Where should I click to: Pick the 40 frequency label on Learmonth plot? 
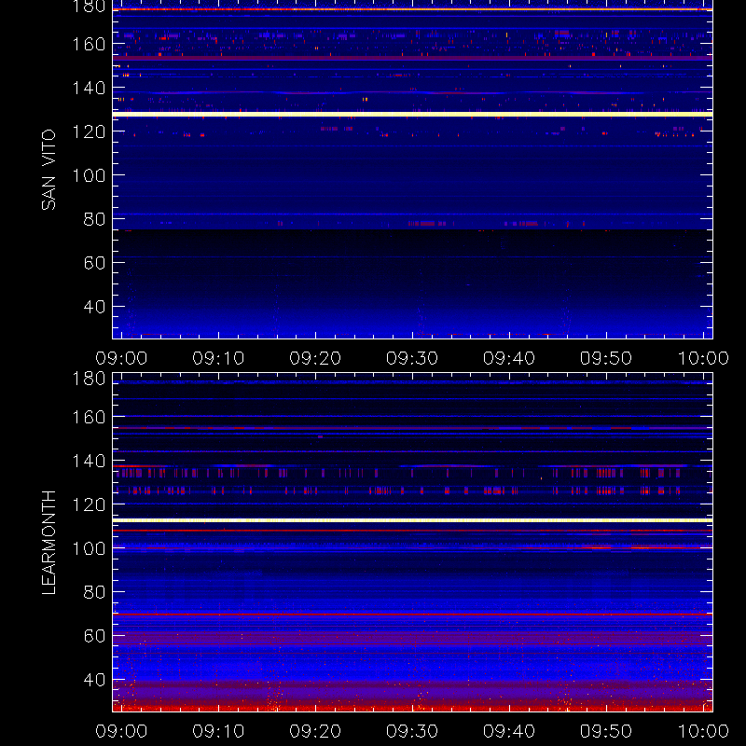point(94,680)
